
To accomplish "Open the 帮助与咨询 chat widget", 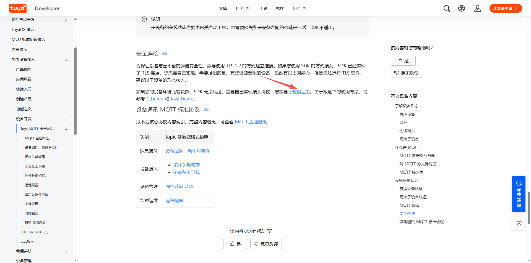I will pos(519,194).
